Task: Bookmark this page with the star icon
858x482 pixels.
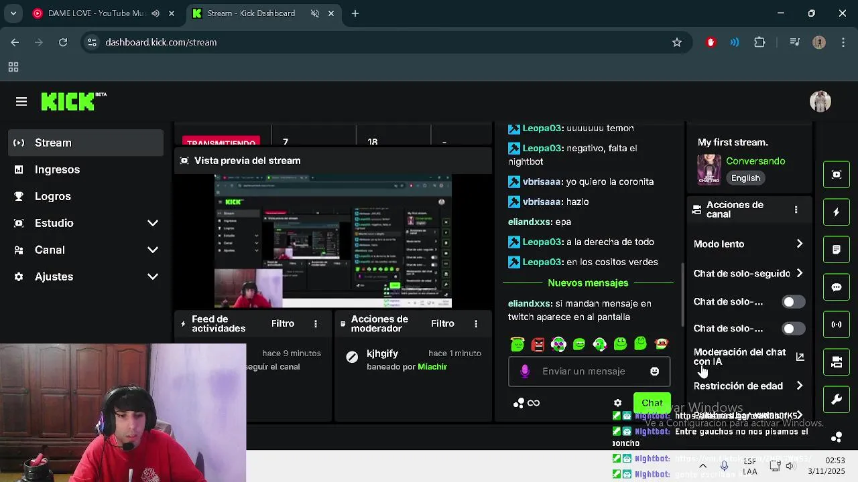Action: point(677,42)
